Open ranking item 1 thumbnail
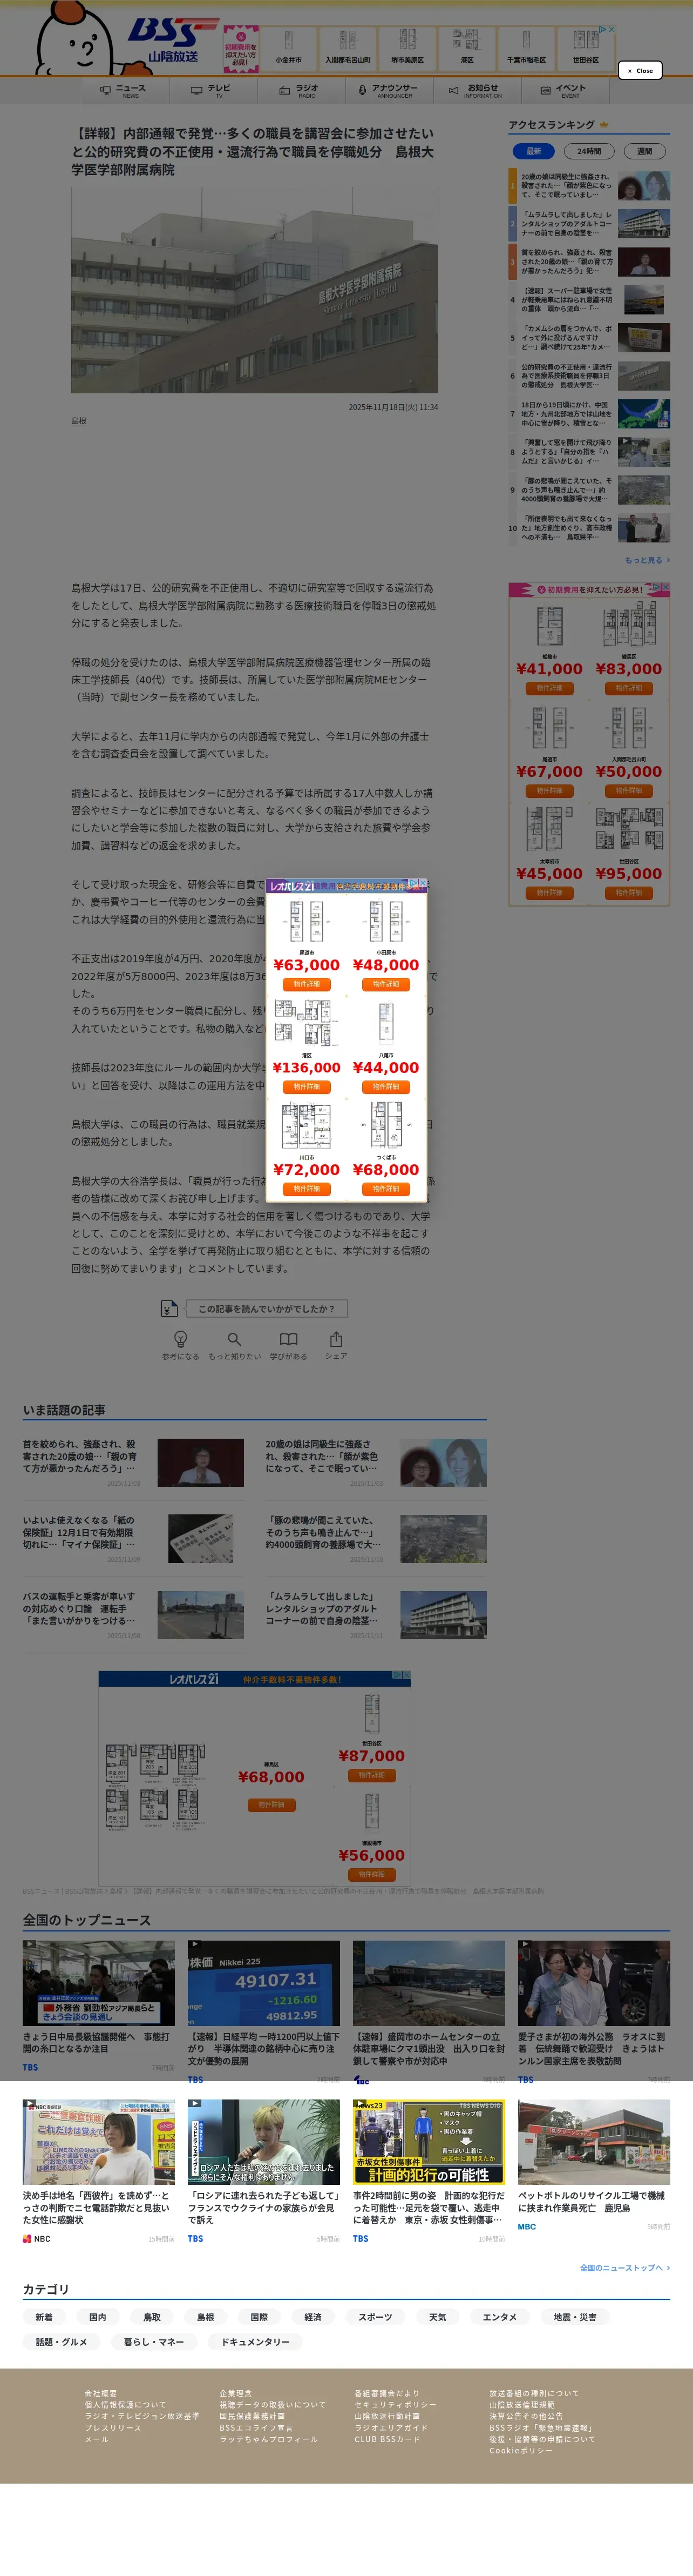The image size is (693, 2576). 643,186
